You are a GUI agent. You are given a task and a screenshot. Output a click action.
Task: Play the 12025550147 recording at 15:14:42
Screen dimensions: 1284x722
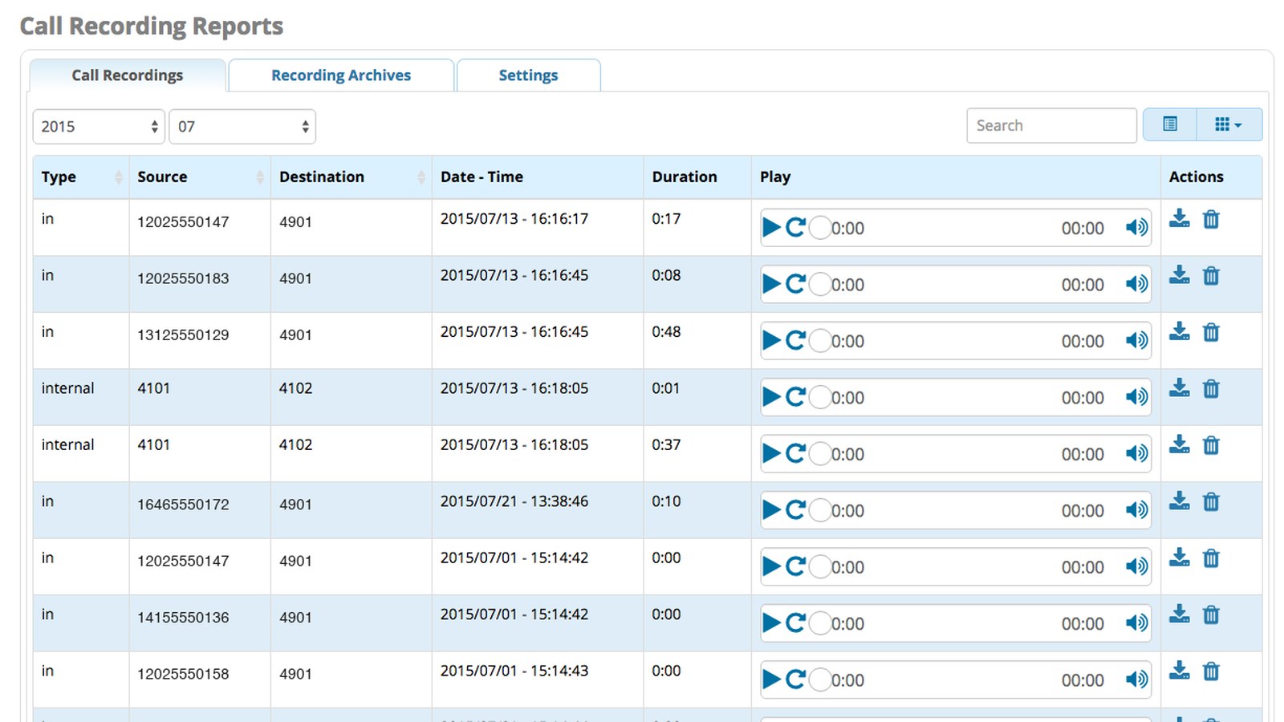[x=771, y=567]
